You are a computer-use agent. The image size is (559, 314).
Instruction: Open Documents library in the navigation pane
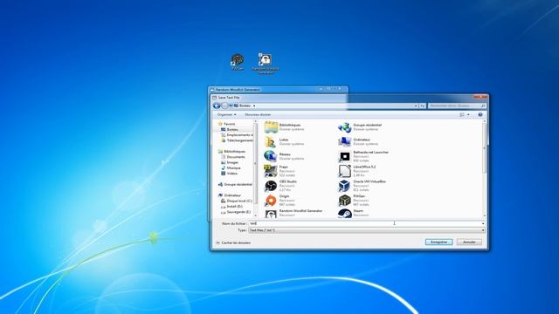(x=233, y=157)
